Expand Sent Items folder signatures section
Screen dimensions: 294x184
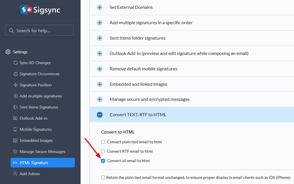pos(100,38)
